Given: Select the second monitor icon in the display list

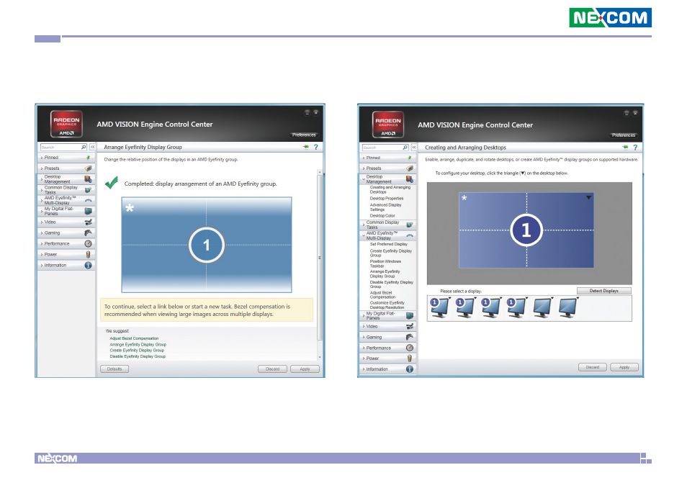Looking at the screenshot, I should [x=465, y=307].
